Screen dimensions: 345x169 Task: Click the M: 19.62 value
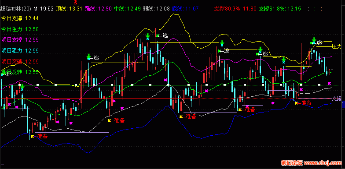click(x=44, y=9)
